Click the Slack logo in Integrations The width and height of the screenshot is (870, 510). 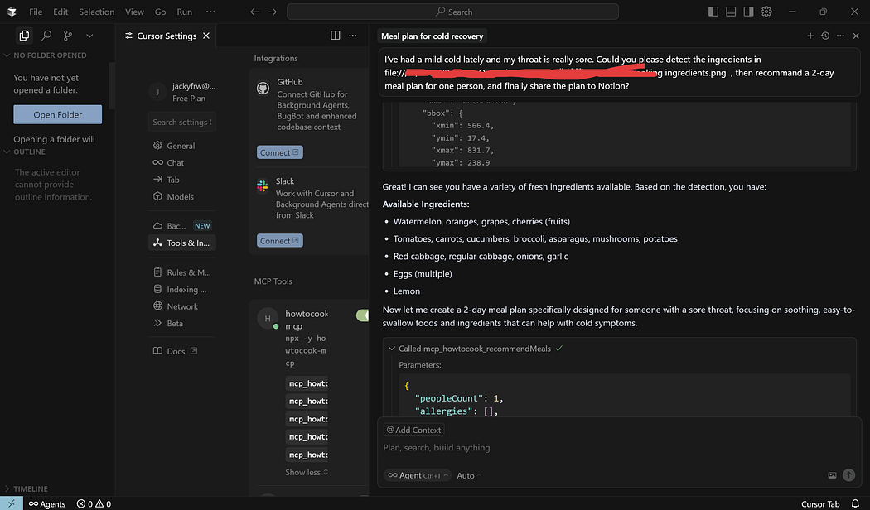point(263,186)
